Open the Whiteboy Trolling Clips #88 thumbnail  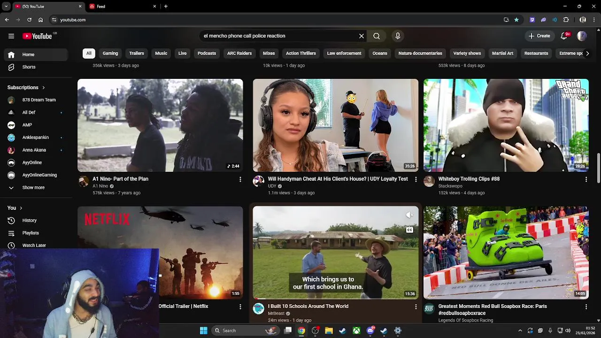506,125
